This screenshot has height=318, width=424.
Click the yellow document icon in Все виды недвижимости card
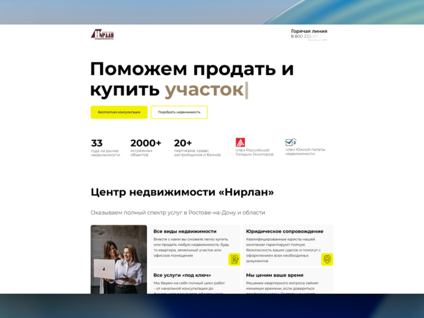point(234,259)
